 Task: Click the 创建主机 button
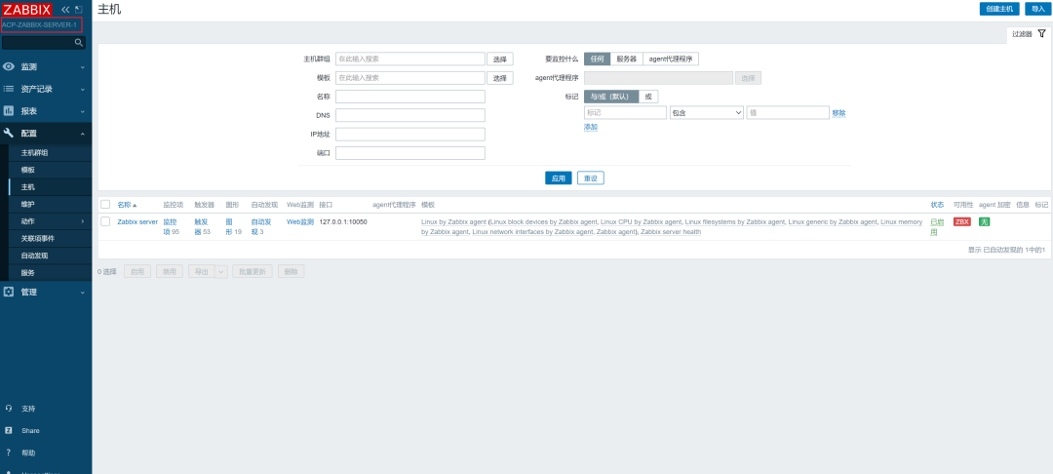coord(999,9)
